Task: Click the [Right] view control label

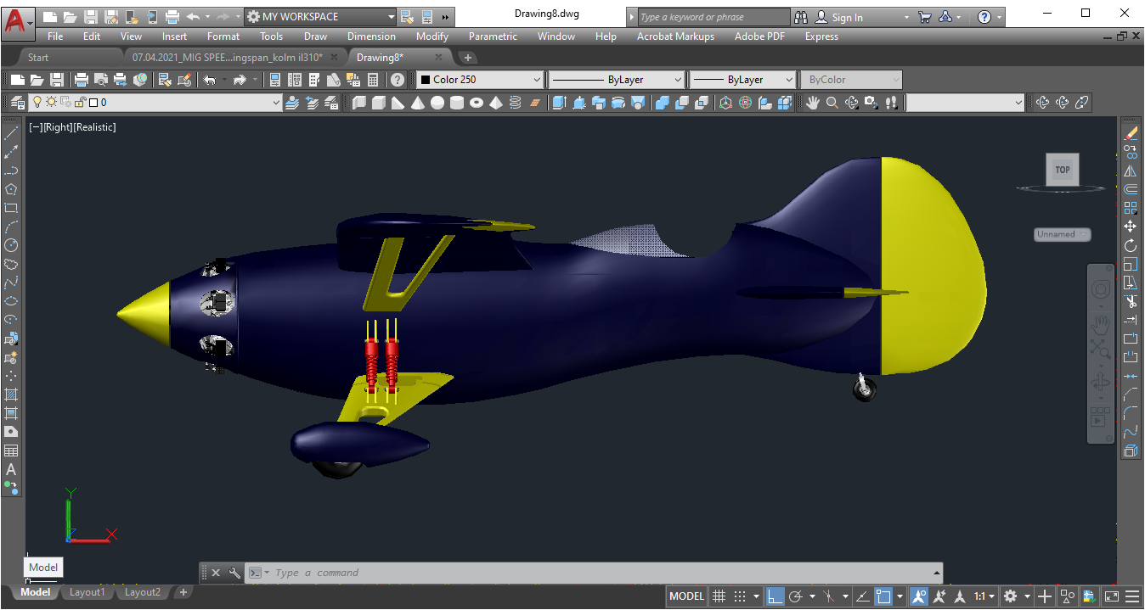Action: pos(56,127)
